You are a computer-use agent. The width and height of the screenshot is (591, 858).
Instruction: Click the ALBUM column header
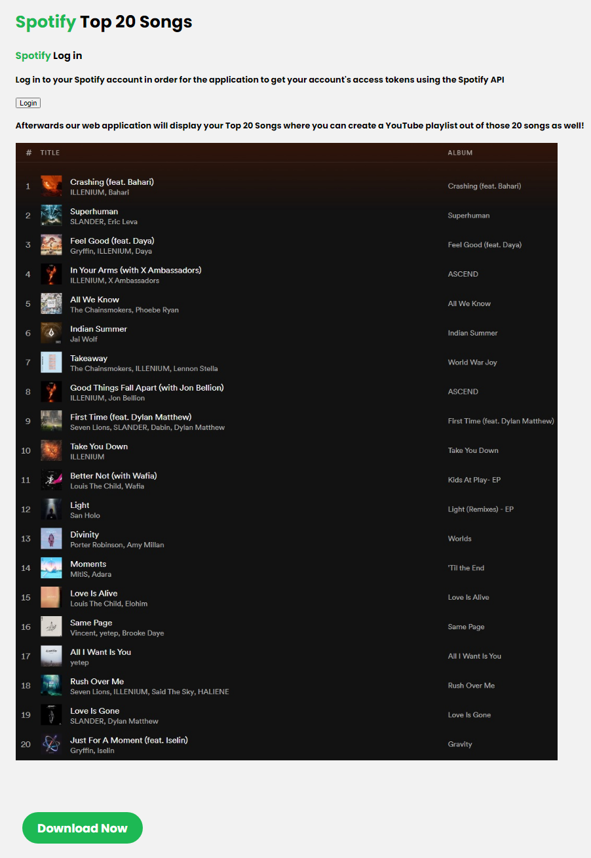460,153
